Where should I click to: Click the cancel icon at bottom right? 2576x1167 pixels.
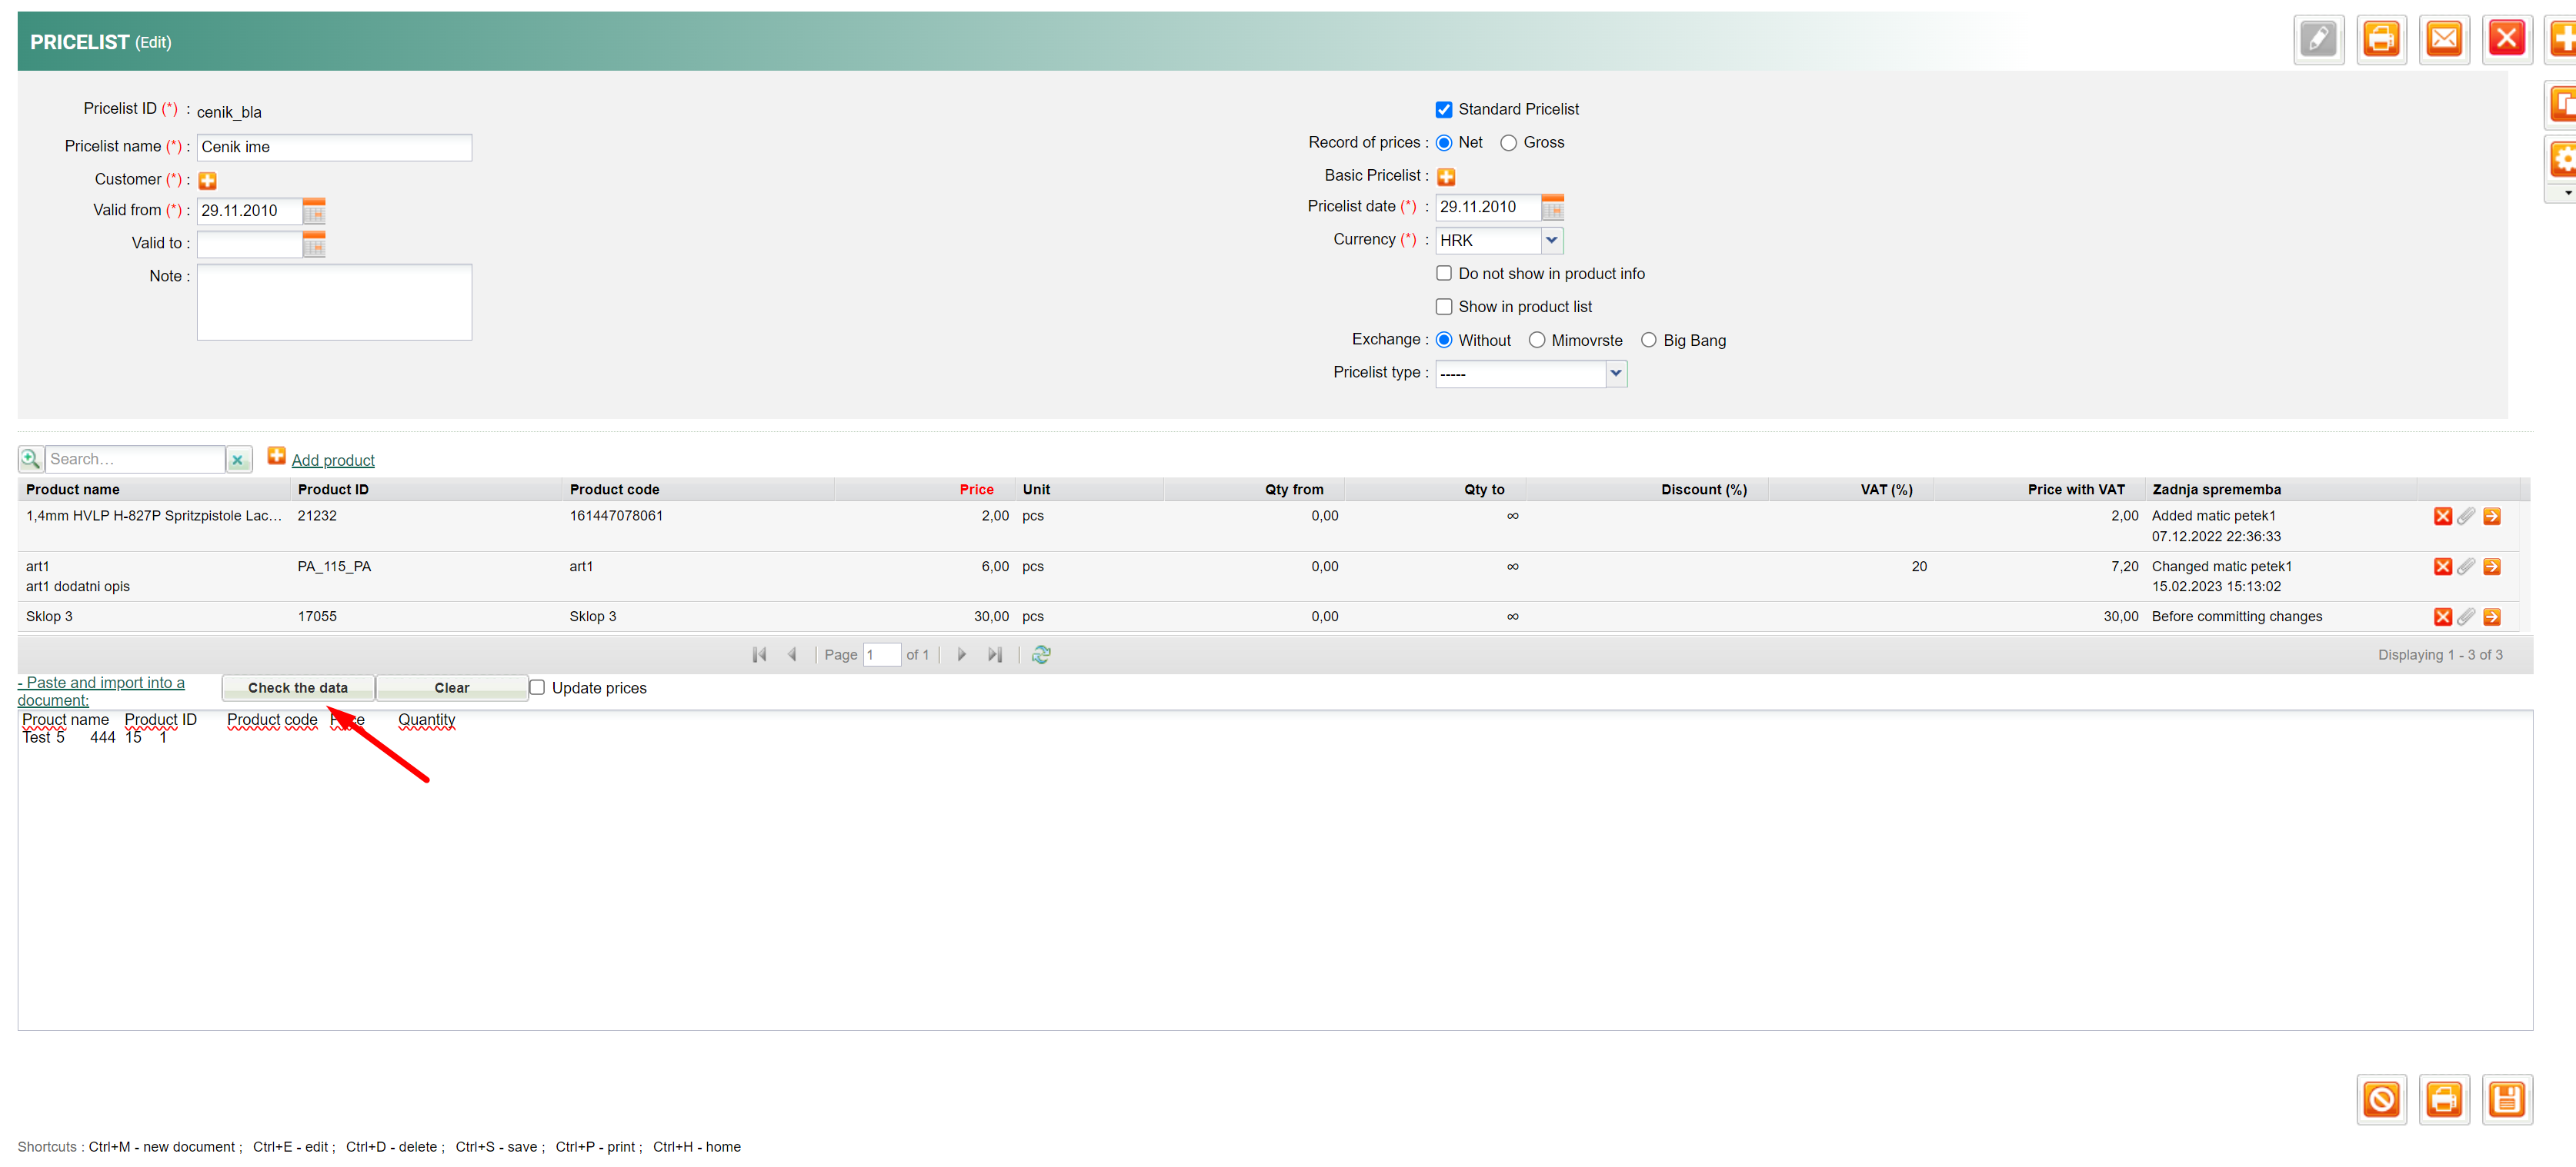click(x=2381, y=1100)
